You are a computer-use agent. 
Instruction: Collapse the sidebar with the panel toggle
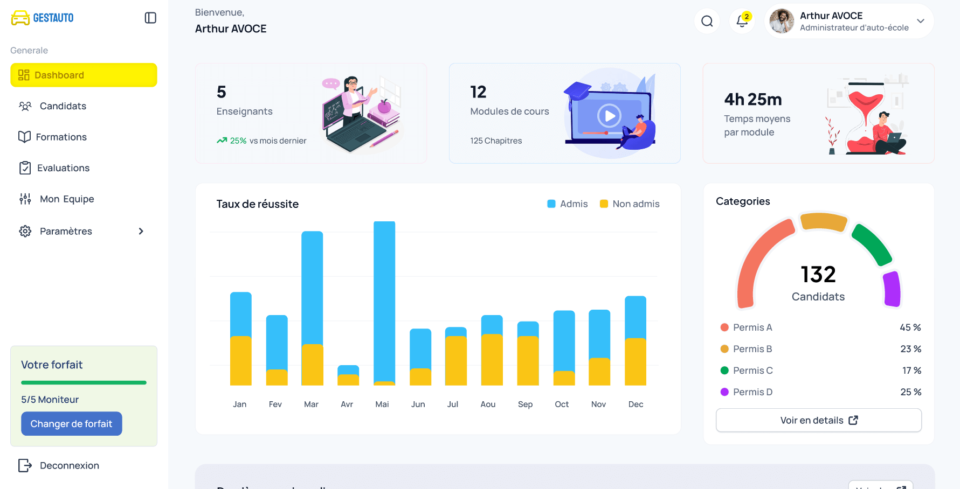[150, 18]
